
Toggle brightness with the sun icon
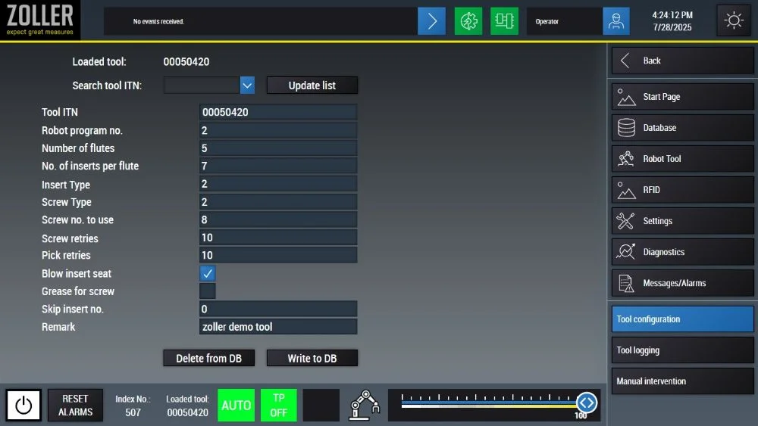pyautogui.click(x=734, y=20)
